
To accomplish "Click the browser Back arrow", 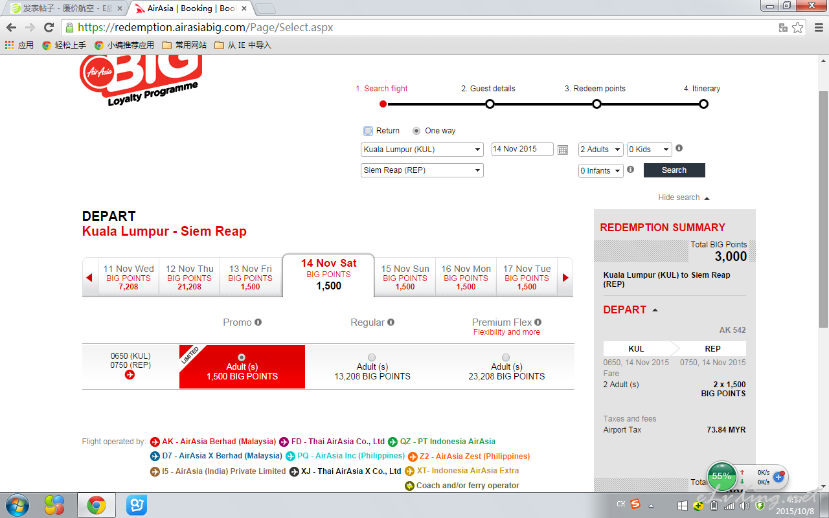I will tap(11, 28).
